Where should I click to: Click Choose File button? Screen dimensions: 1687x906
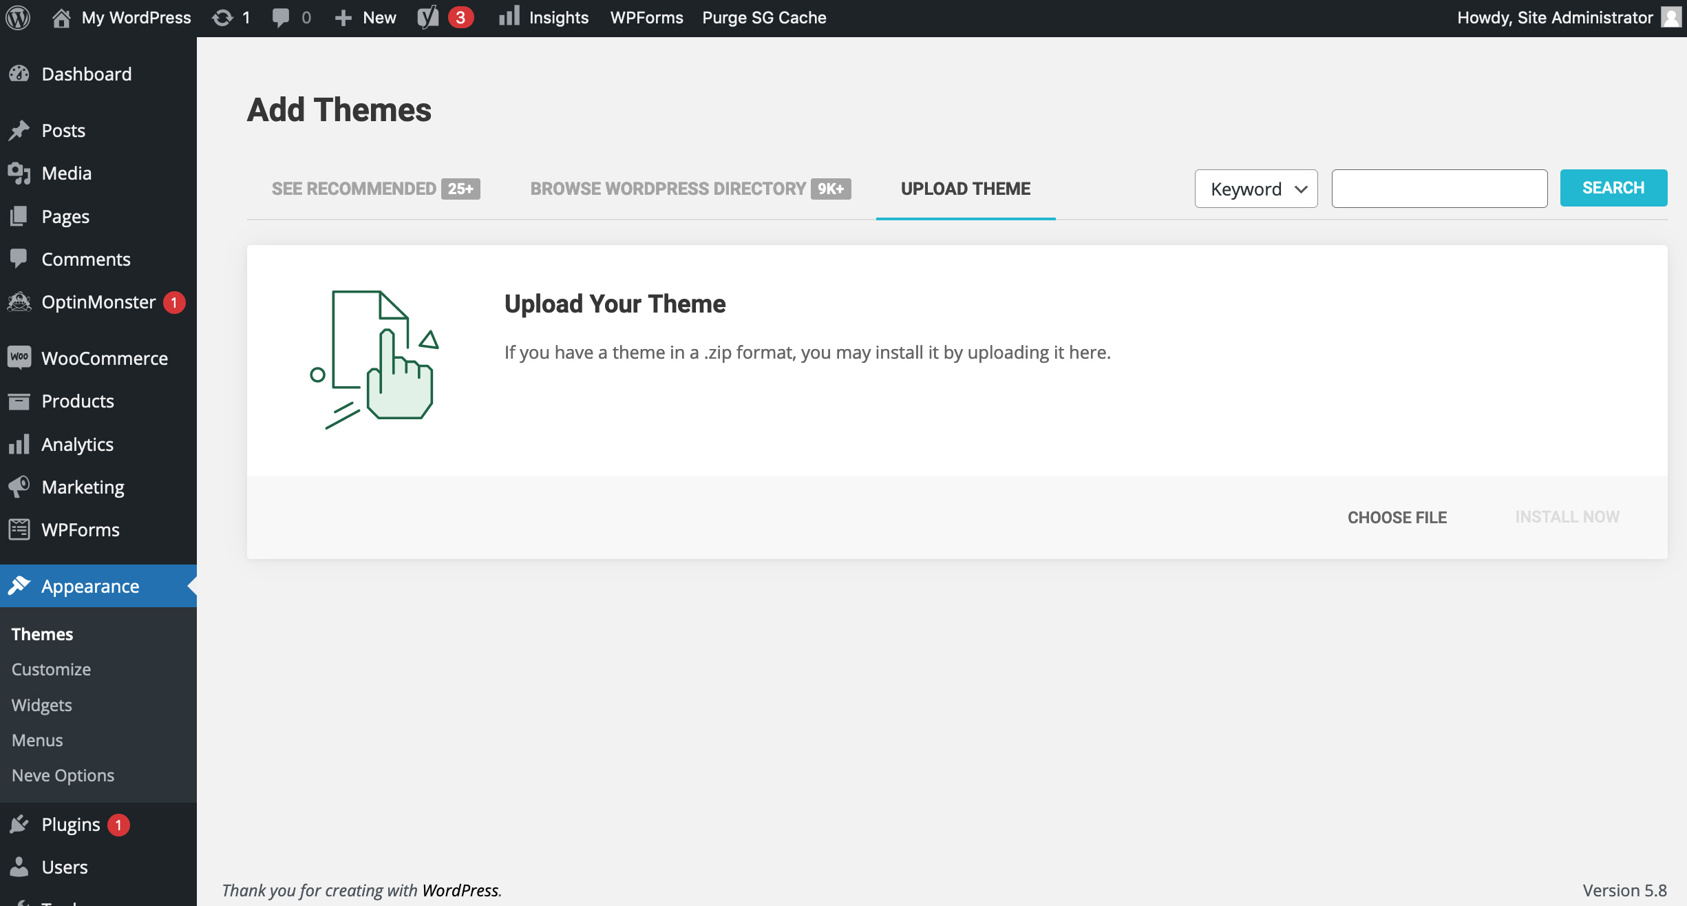[1397, 517]
